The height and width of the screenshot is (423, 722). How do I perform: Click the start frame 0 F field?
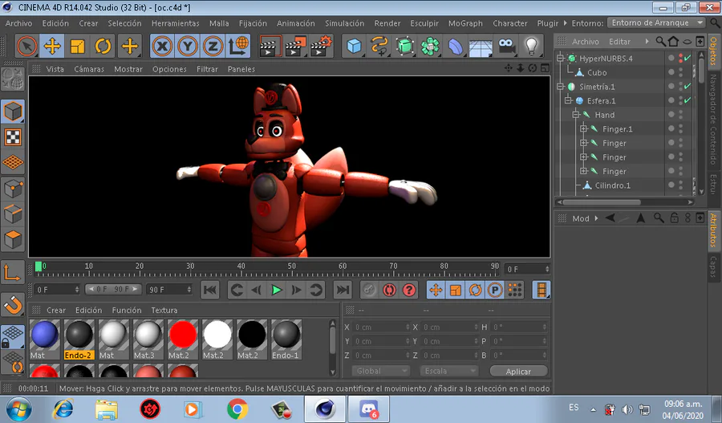point(57,290)
